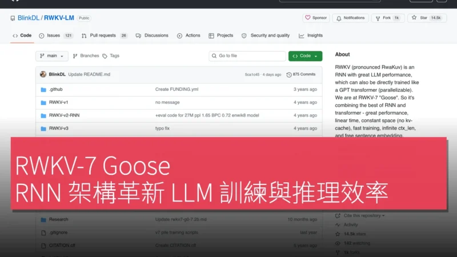Open the Insights tab

point(311,35)
